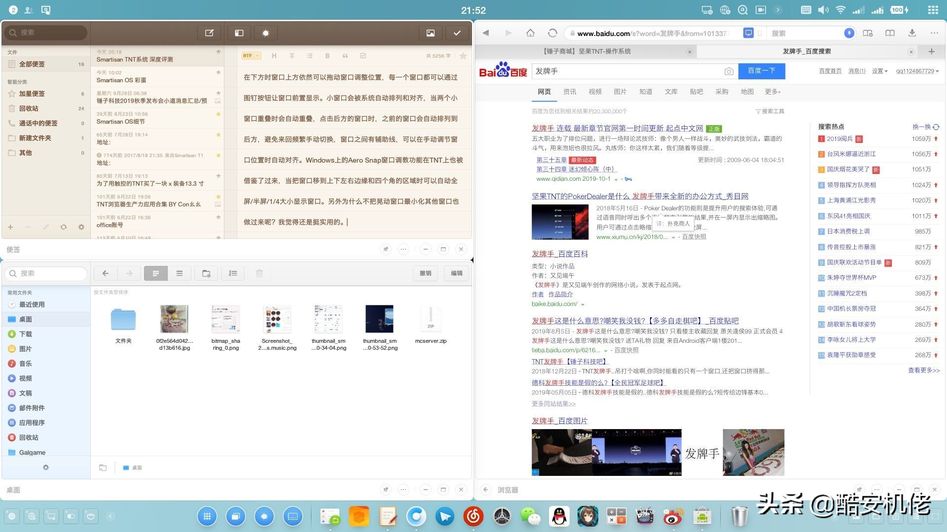Screen dimensions: 947x532
Task: Open the 设置 dropdown on Baidu page
Action: tap(879, 71)
